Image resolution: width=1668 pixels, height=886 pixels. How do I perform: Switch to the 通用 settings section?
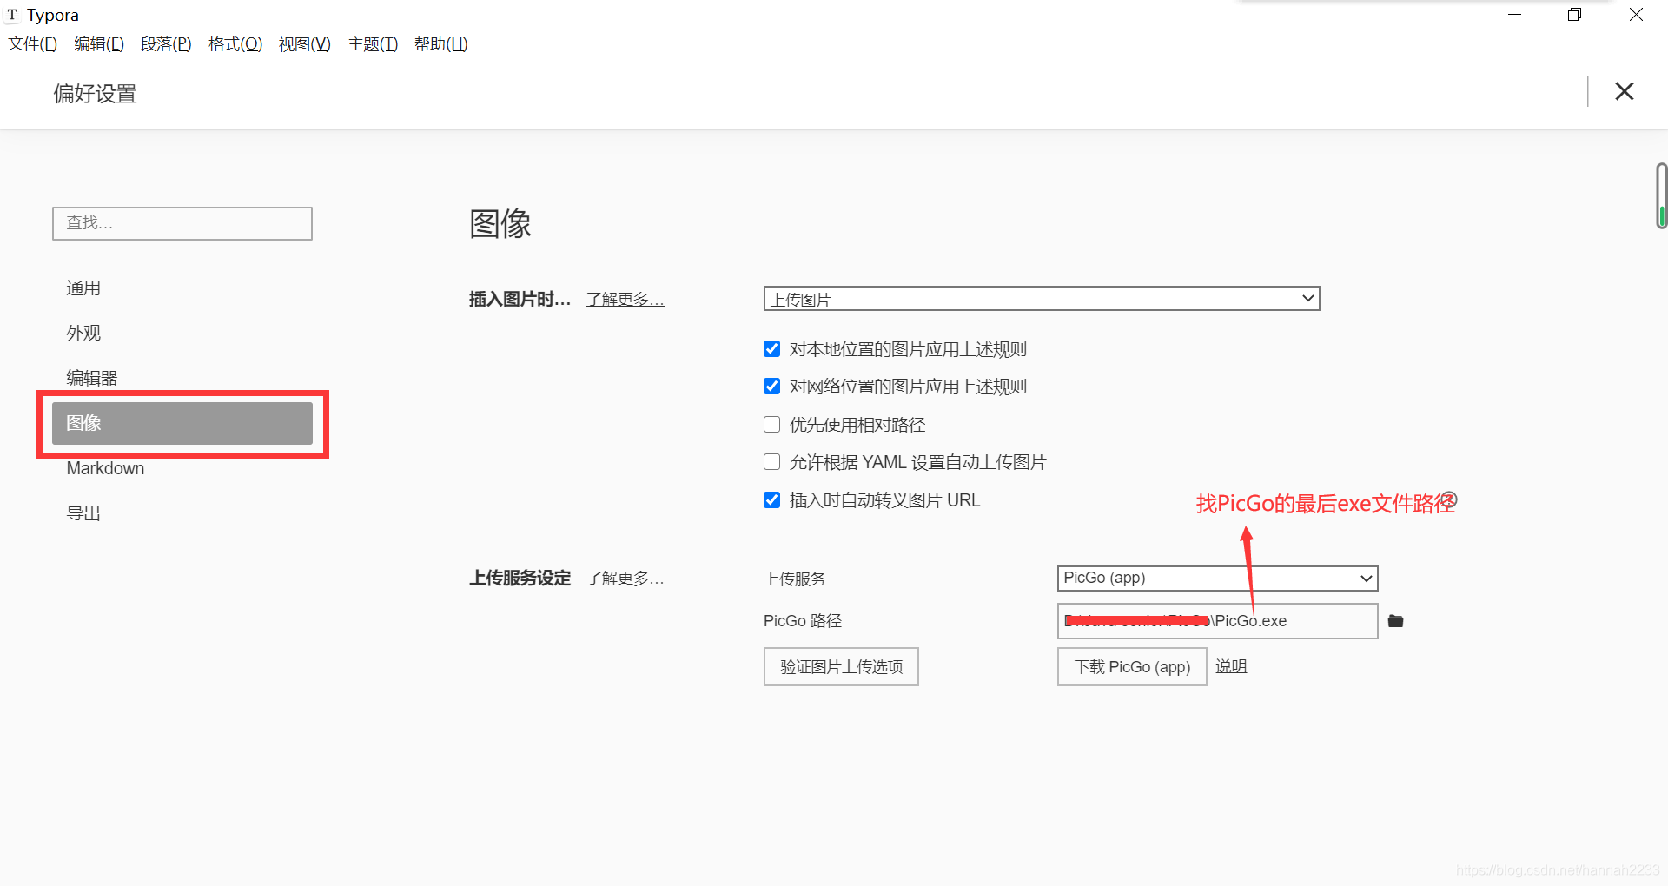click(83, 288)
